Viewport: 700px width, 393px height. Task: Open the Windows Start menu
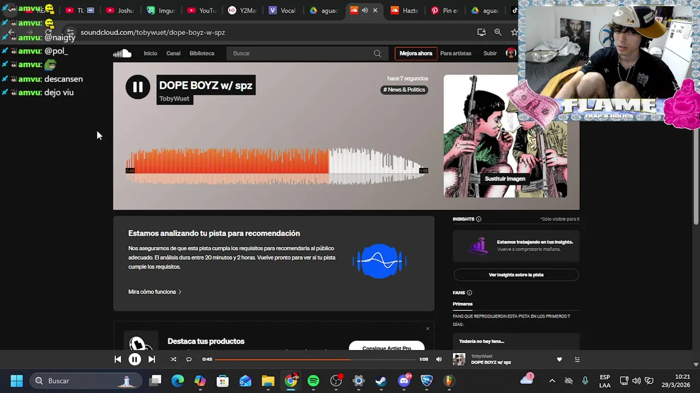pos(16,380)
